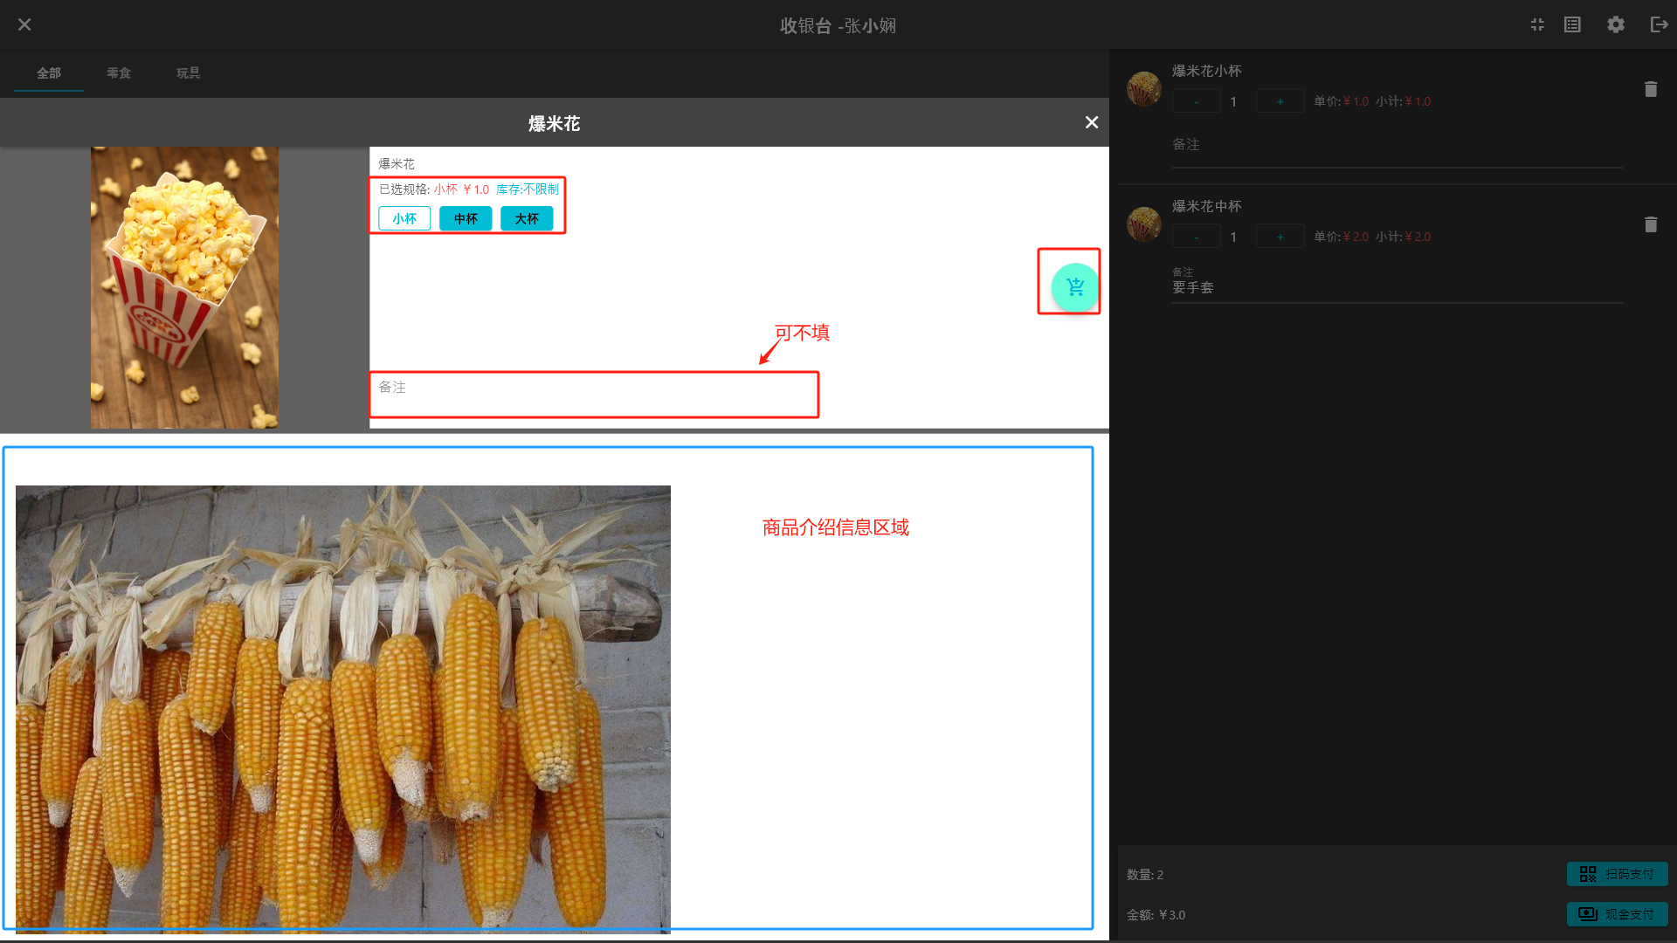
Task: Open the order list icon in header
Action: [1572, 24]
